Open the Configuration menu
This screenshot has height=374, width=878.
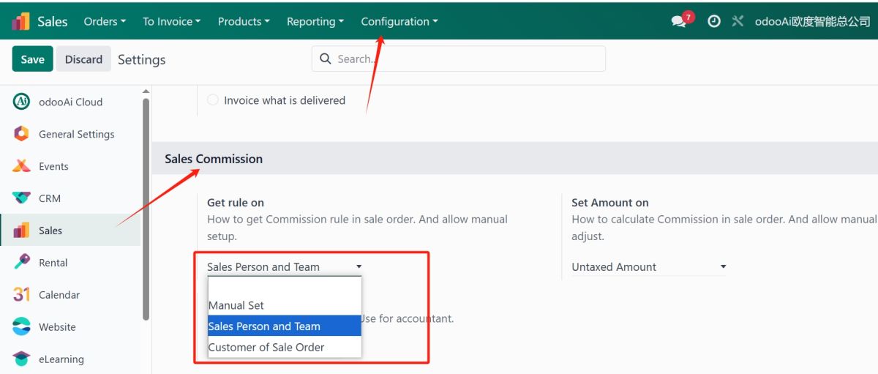pyautogui.click(x=399, y=21)
